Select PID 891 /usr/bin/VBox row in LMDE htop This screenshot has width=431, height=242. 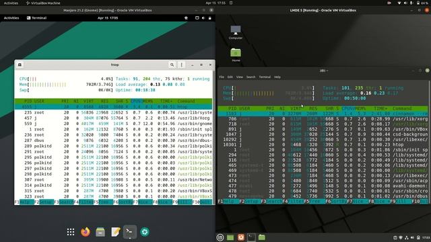click(x=323, y=129)
